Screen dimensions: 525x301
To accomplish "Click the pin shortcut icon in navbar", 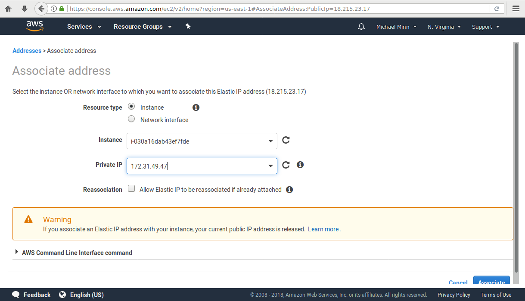I will (188, 26).
